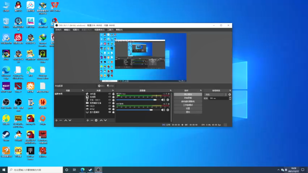The image size is (308, 173).
Task: Hide the DOTA2 source via eye icon
Action: click(x=110, y=109)
